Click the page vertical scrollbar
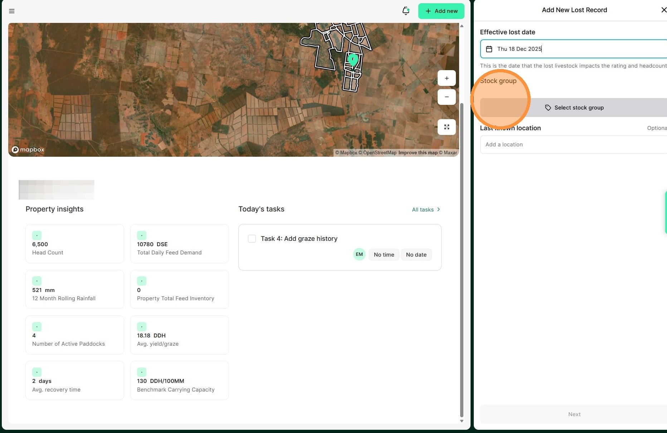This screenshot has height=433, width=667. pos(462,250)
